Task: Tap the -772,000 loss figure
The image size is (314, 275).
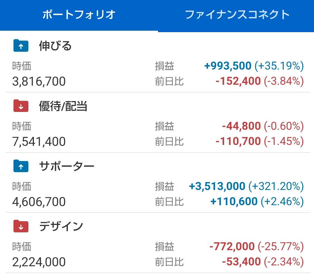Action: 232,246
